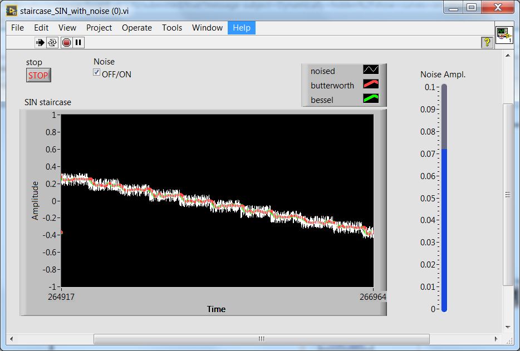This screenshot has height=351, width=520.
Task: Click the Noise Ampl. label
Action: point(443,75)
